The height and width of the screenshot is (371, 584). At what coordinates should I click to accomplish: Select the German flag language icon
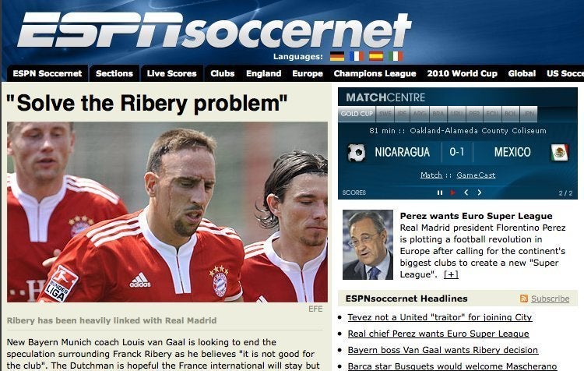click(x=337, y=56)
